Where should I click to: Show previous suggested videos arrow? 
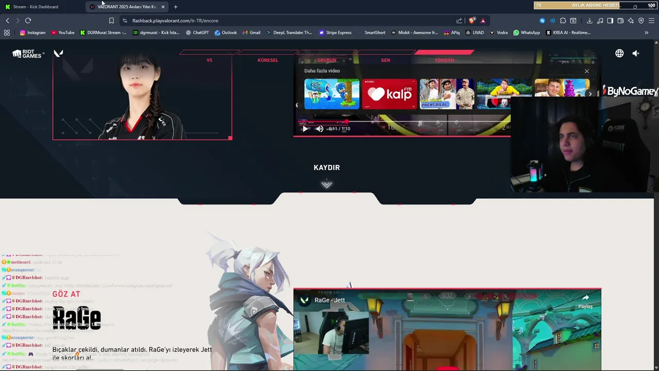297,105
